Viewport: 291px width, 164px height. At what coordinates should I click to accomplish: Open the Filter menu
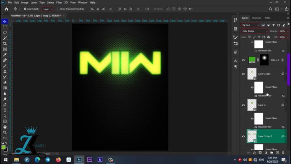(59, 3)
